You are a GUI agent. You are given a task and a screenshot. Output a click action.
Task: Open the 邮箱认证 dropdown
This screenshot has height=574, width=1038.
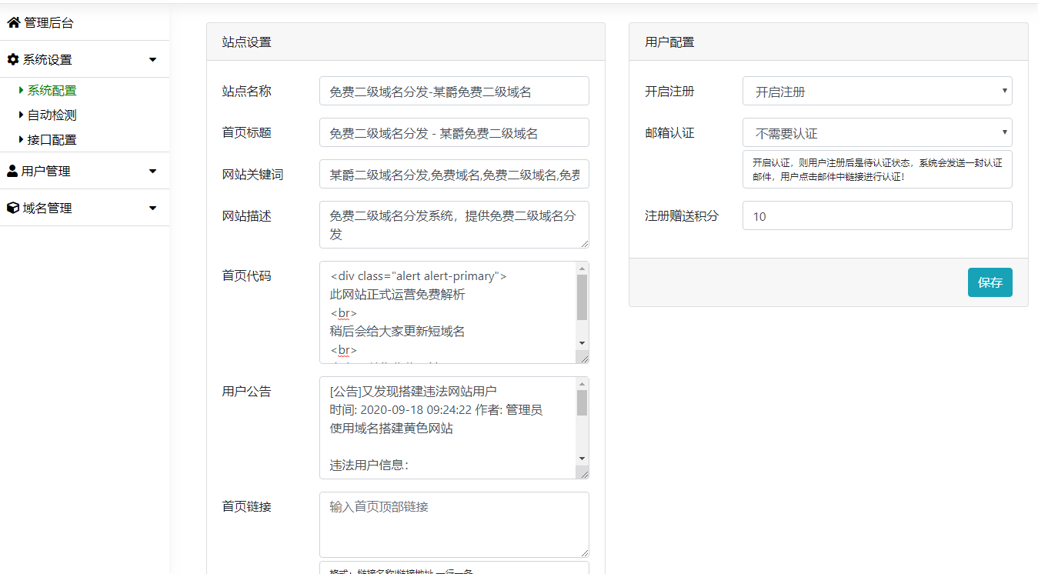pos(877,132)
